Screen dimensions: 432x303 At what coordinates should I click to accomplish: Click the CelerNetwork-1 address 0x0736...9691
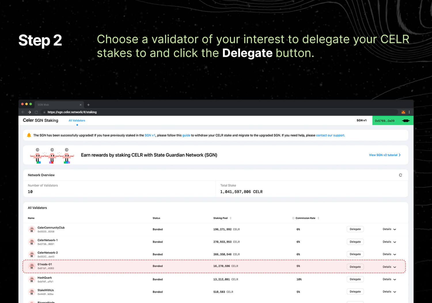[46, 244]
